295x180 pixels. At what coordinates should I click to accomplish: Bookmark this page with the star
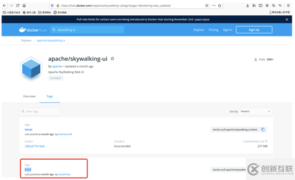point(220,5)
